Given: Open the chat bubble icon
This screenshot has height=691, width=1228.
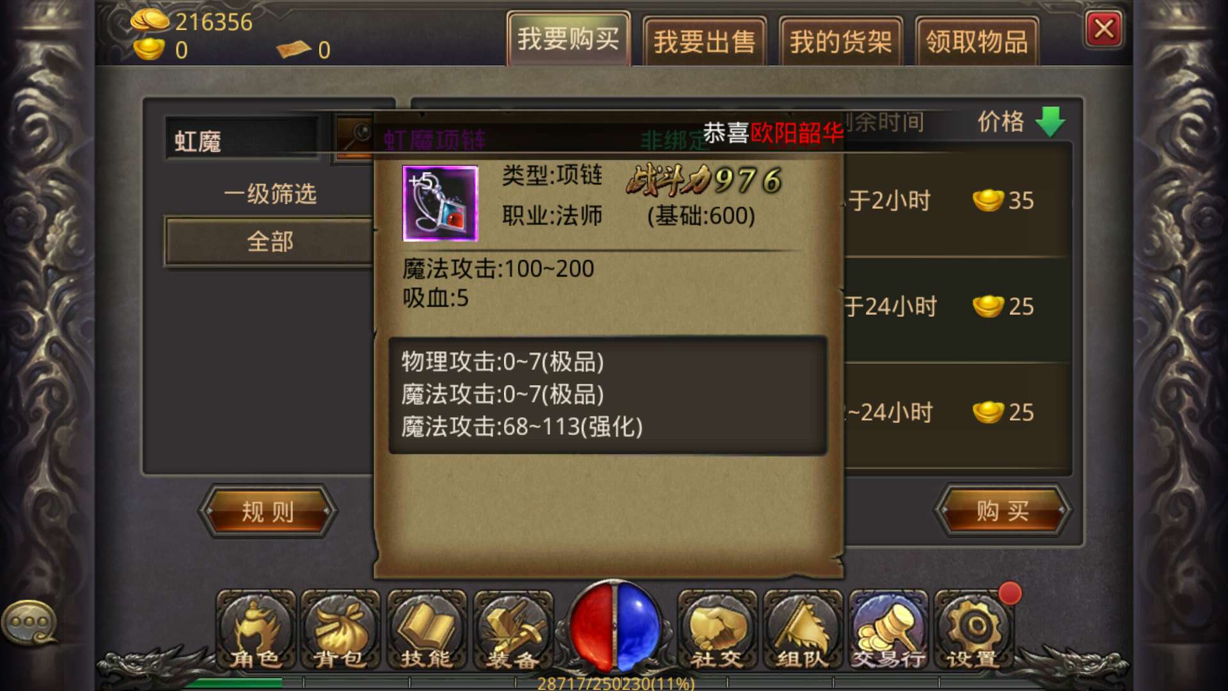Looking at the screenshot, I should pos(30,622).
